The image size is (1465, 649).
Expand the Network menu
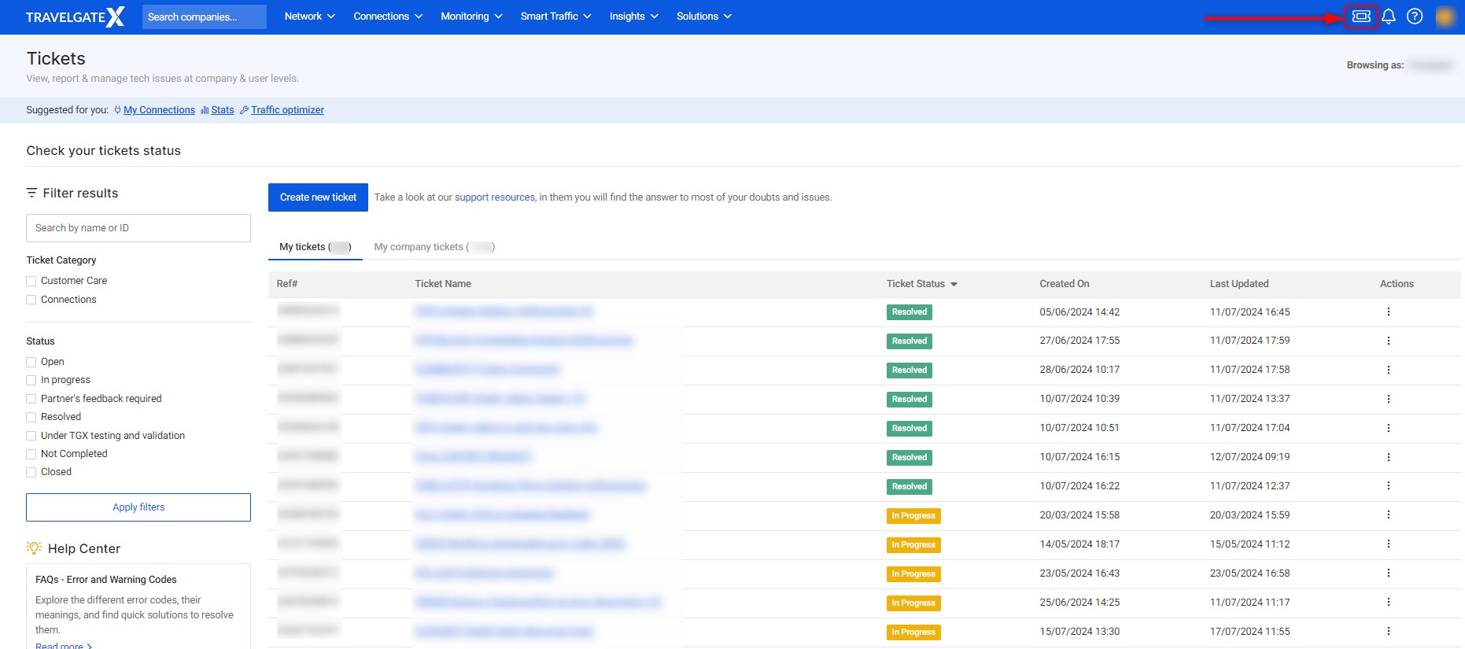(x=309, y=17)
